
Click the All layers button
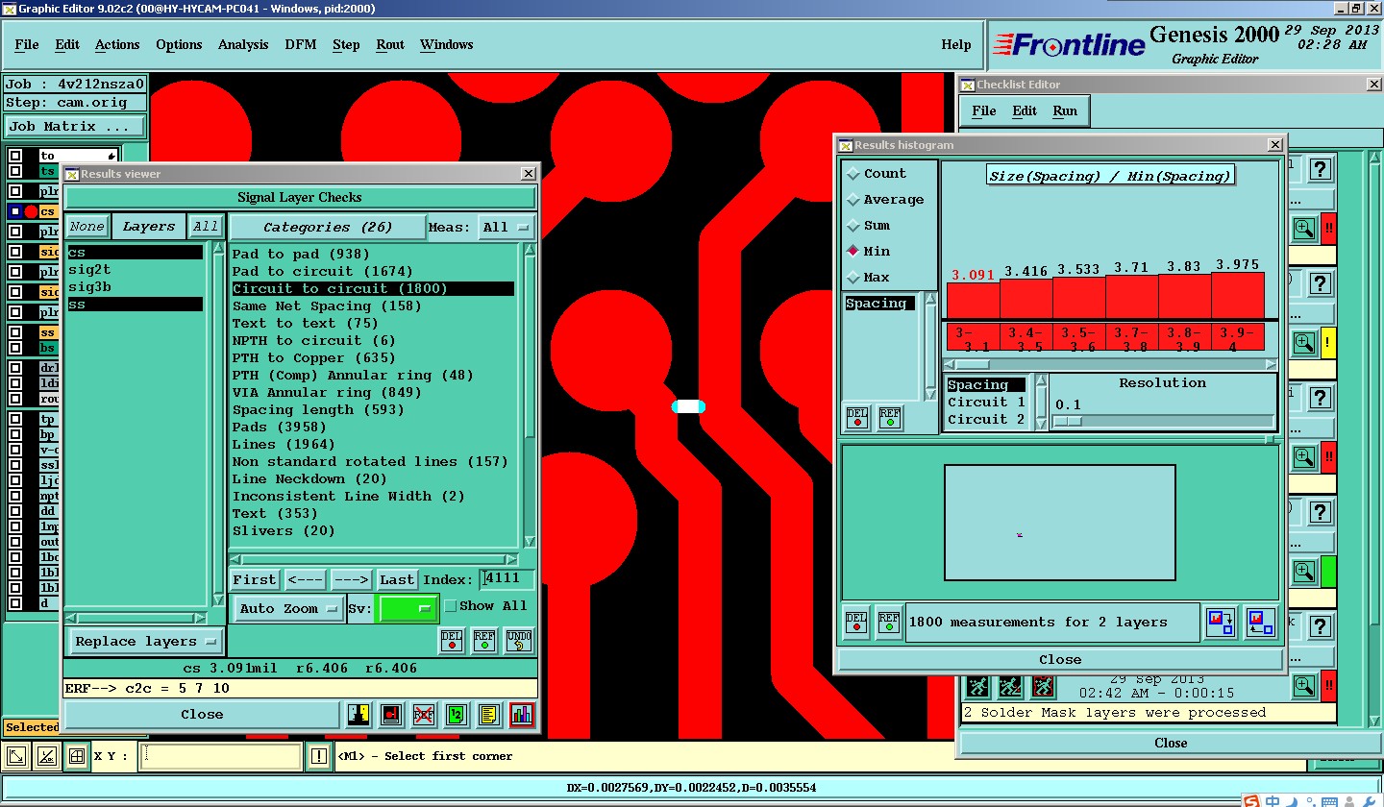(x=205, y=227)
